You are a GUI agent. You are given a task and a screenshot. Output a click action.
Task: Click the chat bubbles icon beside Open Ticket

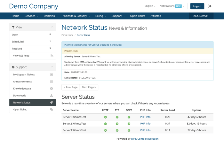click(x=52, y=110)
